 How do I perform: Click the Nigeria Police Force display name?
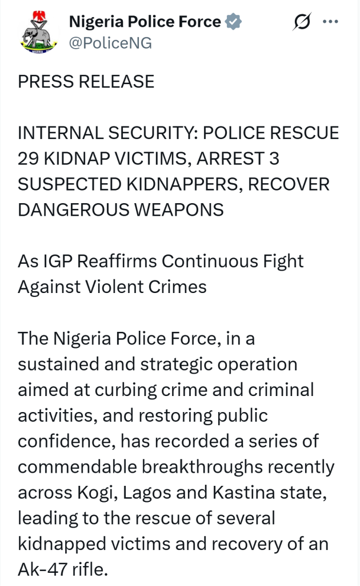145,21
